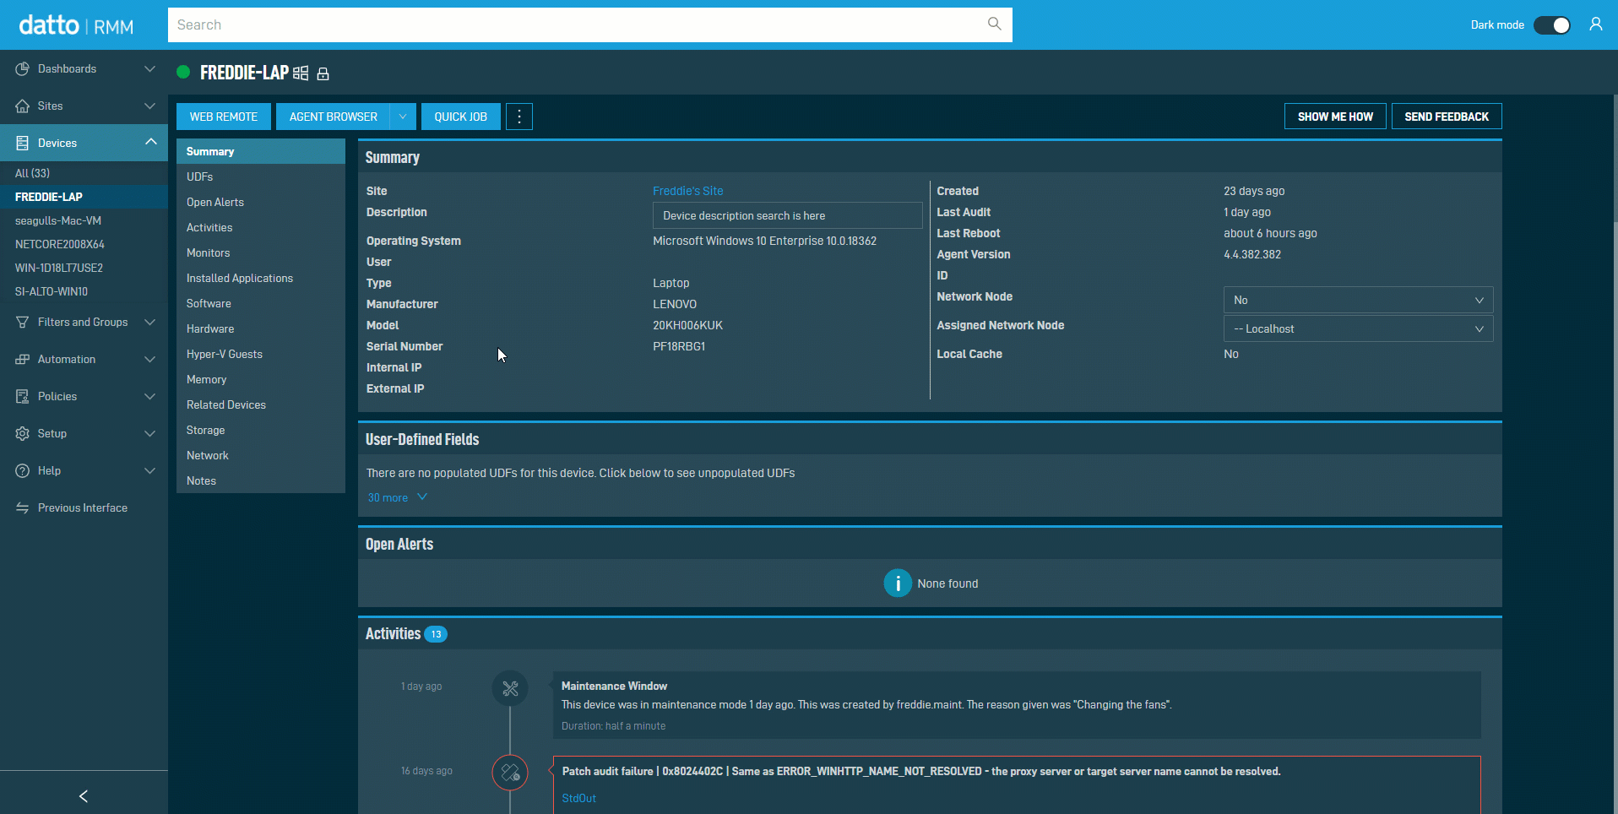Open the Assigned Network Node dropdown

(x=1358, y=328)
